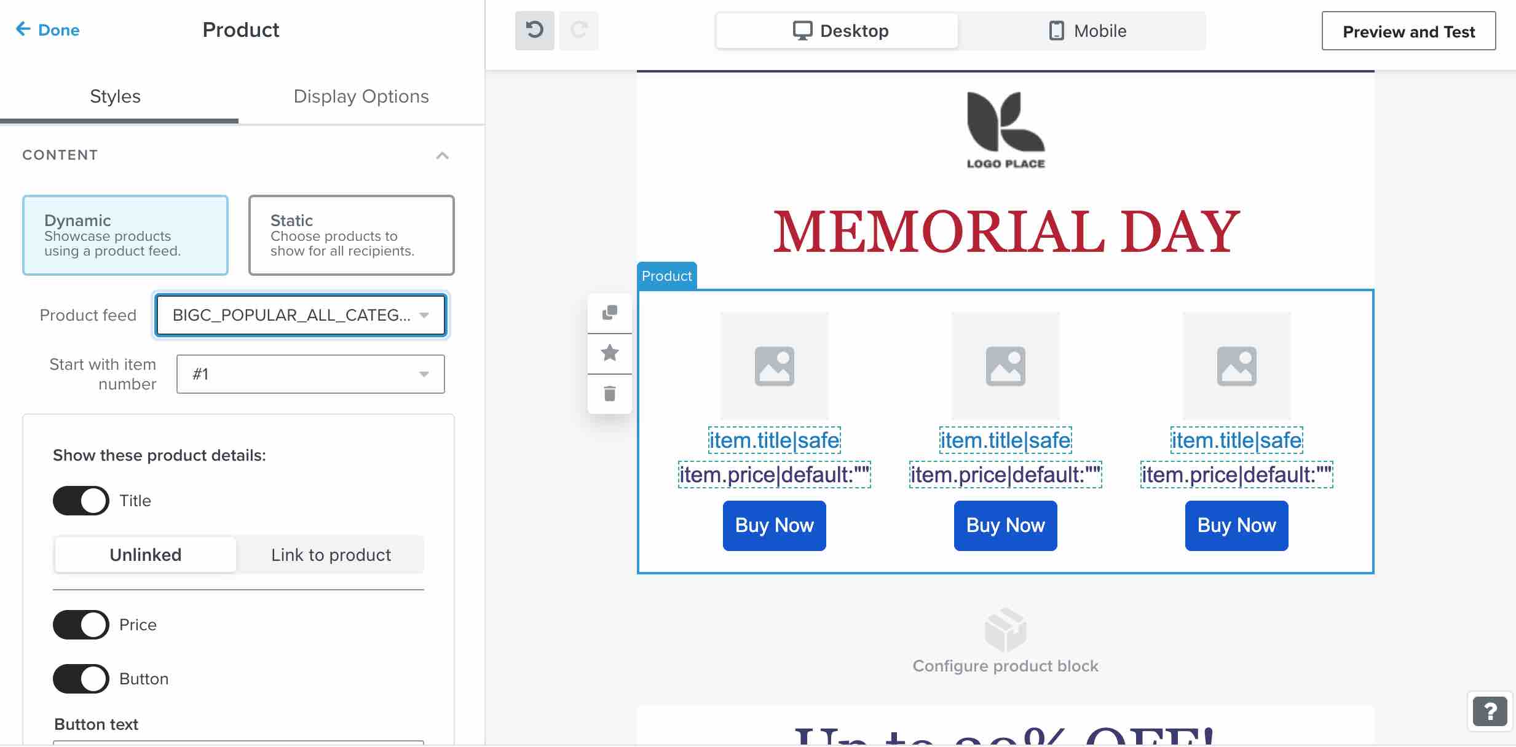This screenshot has height=747, width=1516.
Task: Click the help question mark icon
Action: (x=1486, y=716)
